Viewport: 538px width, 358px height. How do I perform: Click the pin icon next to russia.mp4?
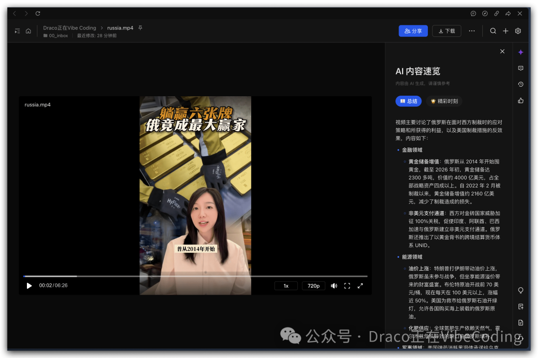point(140,28)
